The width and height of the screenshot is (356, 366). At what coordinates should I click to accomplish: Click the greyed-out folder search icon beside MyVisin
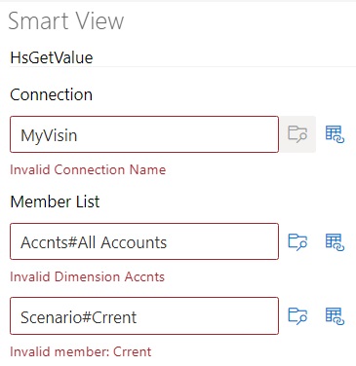[x=297, y=134]
